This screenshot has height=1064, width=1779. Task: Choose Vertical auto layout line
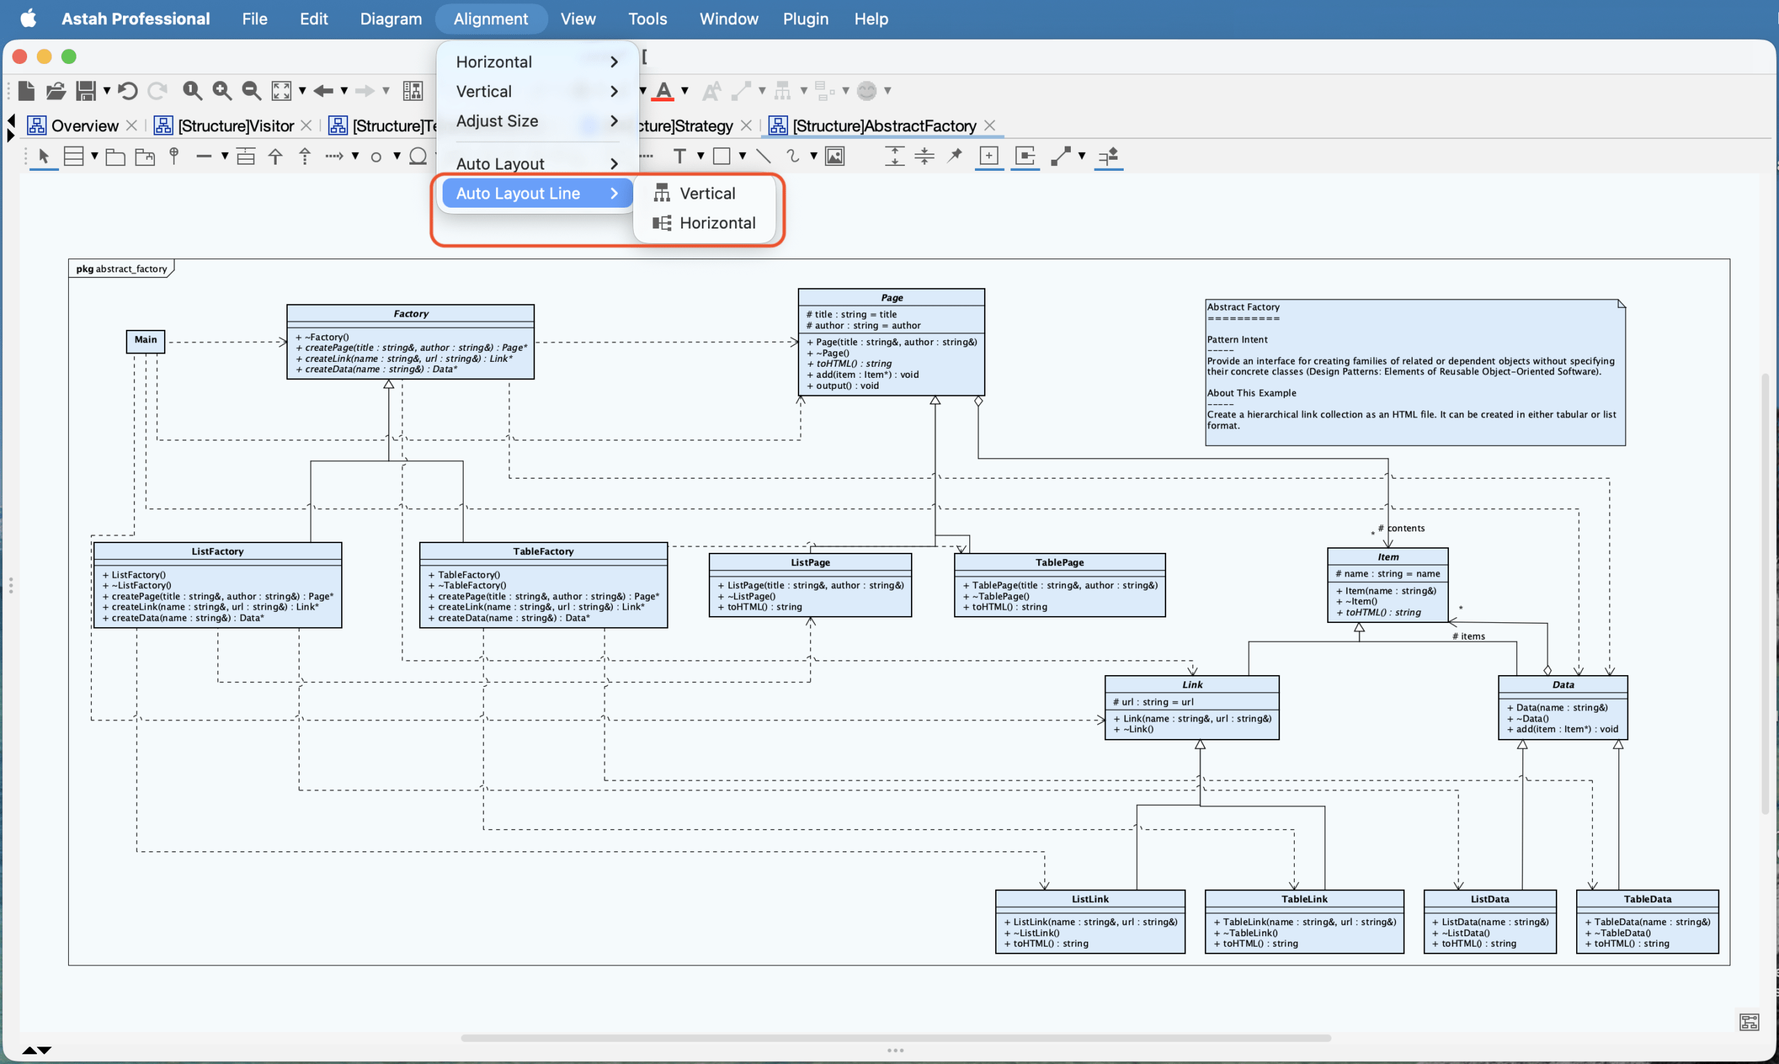705,194
